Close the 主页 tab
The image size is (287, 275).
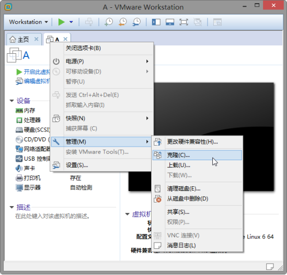coord(37,39)
